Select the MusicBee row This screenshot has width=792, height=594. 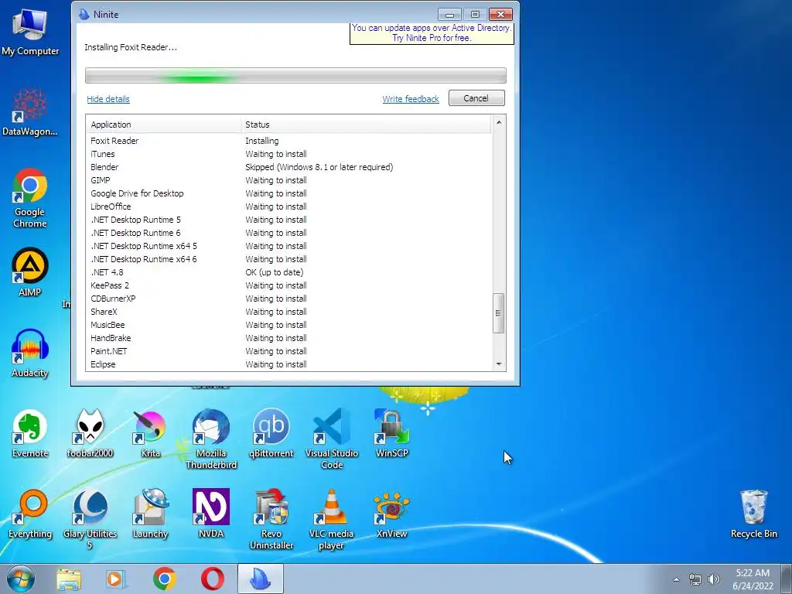(288, 325)
